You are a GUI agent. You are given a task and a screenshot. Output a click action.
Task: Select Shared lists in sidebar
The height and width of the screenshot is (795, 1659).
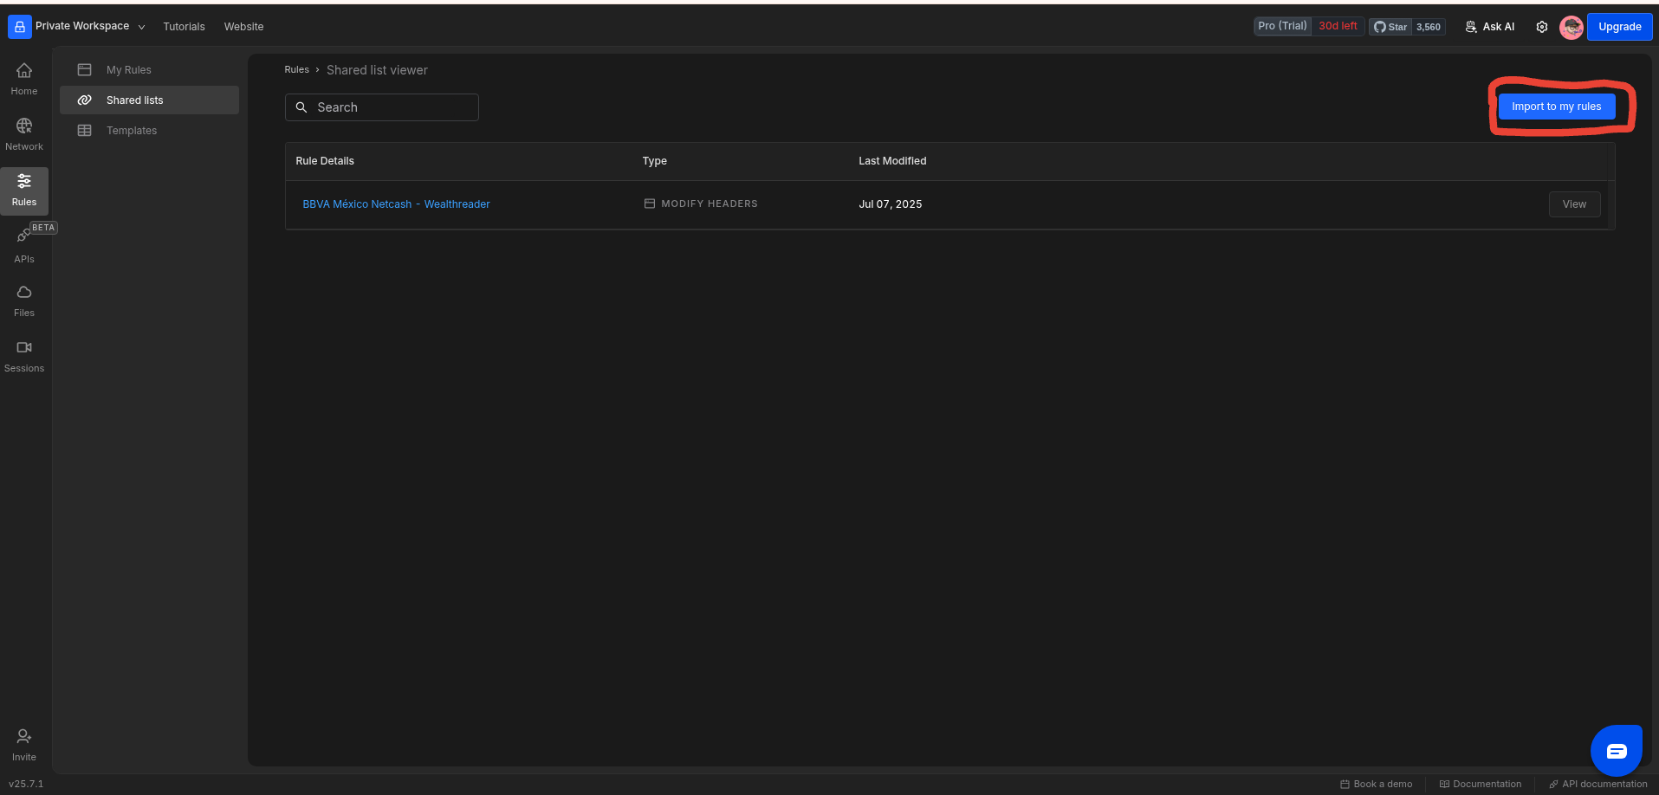(149, 100)
